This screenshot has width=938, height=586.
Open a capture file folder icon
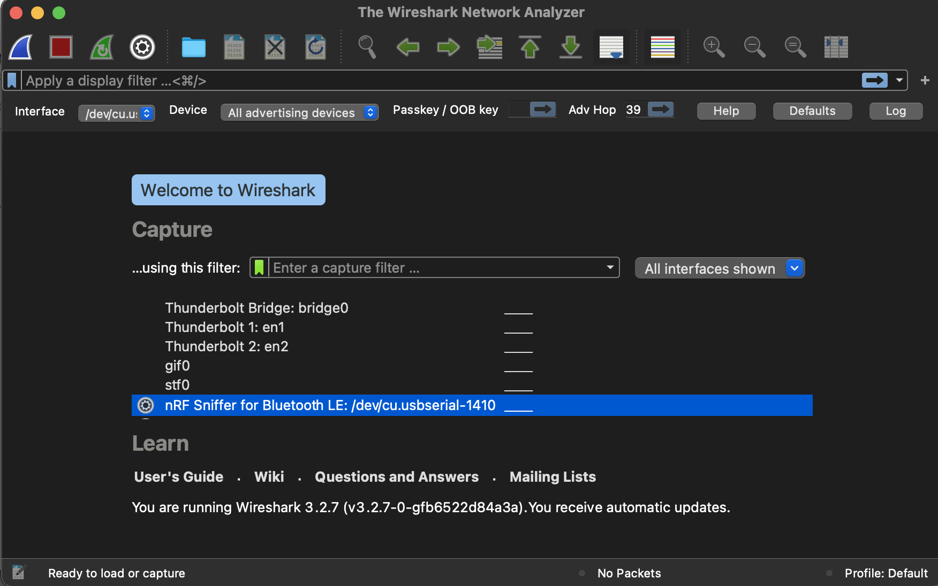[194, 47]
